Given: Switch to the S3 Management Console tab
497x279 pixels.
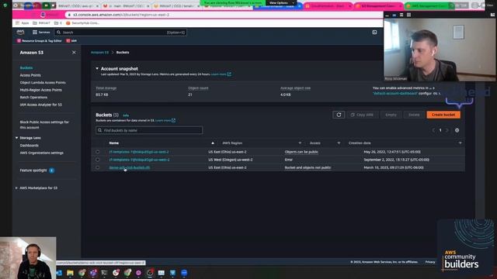Looking at the screenshot, I should coord(378,6).
